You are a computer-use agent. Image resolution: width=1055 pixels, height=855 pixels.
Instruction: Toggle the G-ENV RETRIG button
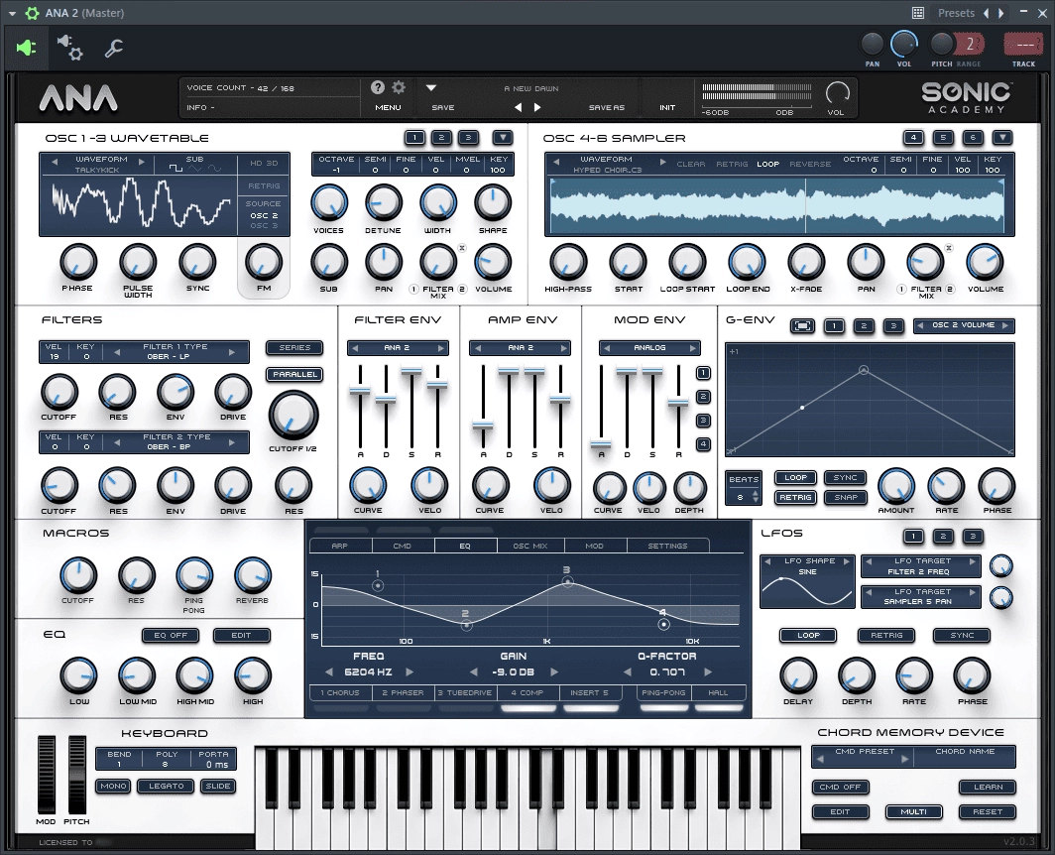click(x=795, y=498)
